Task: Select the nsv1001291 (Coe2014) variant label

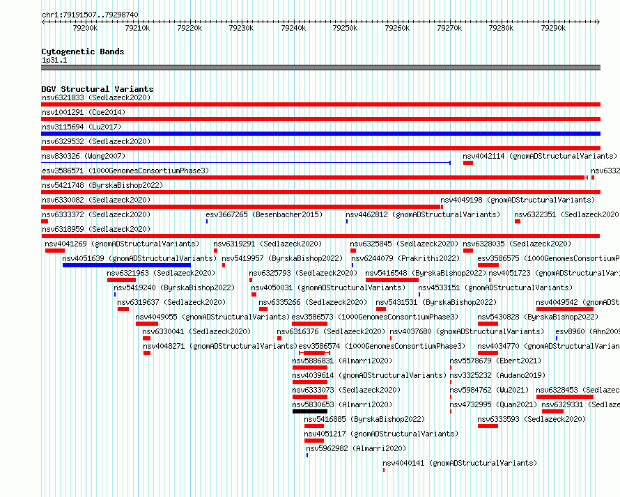Action: pos(84,112)
